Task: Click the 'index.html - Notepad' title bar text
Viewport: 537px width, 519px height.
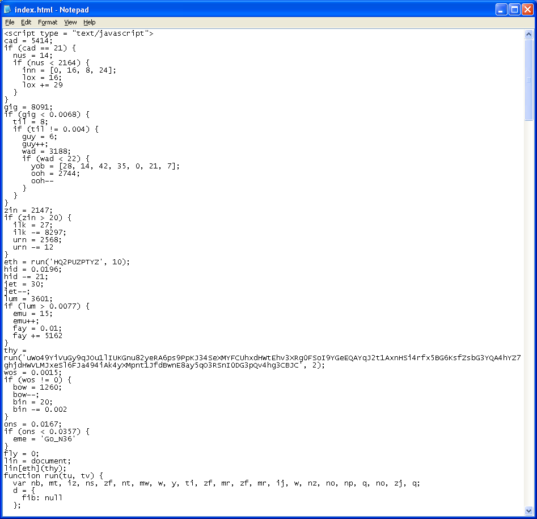Action: tap(52, 10)
